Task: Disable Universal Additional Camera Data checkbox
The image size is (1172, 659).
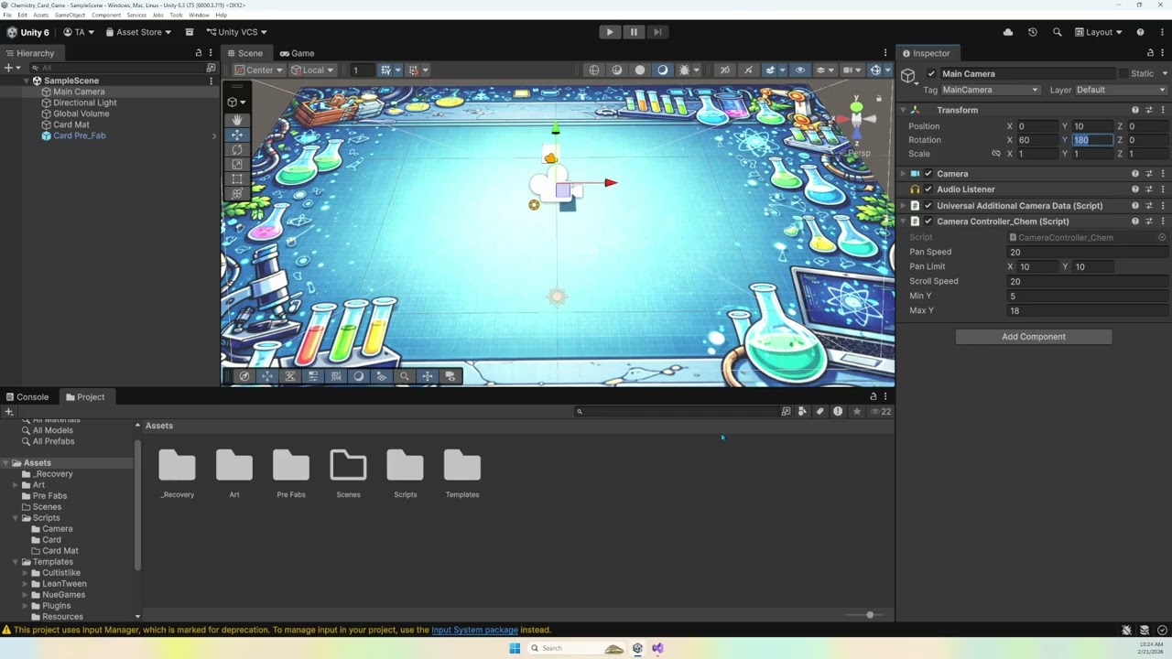Action: 928,206
